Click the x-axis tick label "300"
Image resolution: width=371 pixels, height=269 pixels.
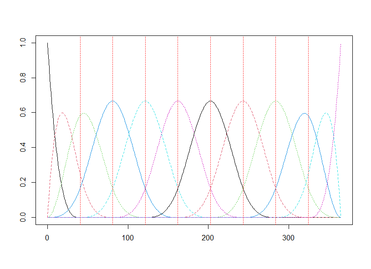pyautogui.click(x=289, y=238)
